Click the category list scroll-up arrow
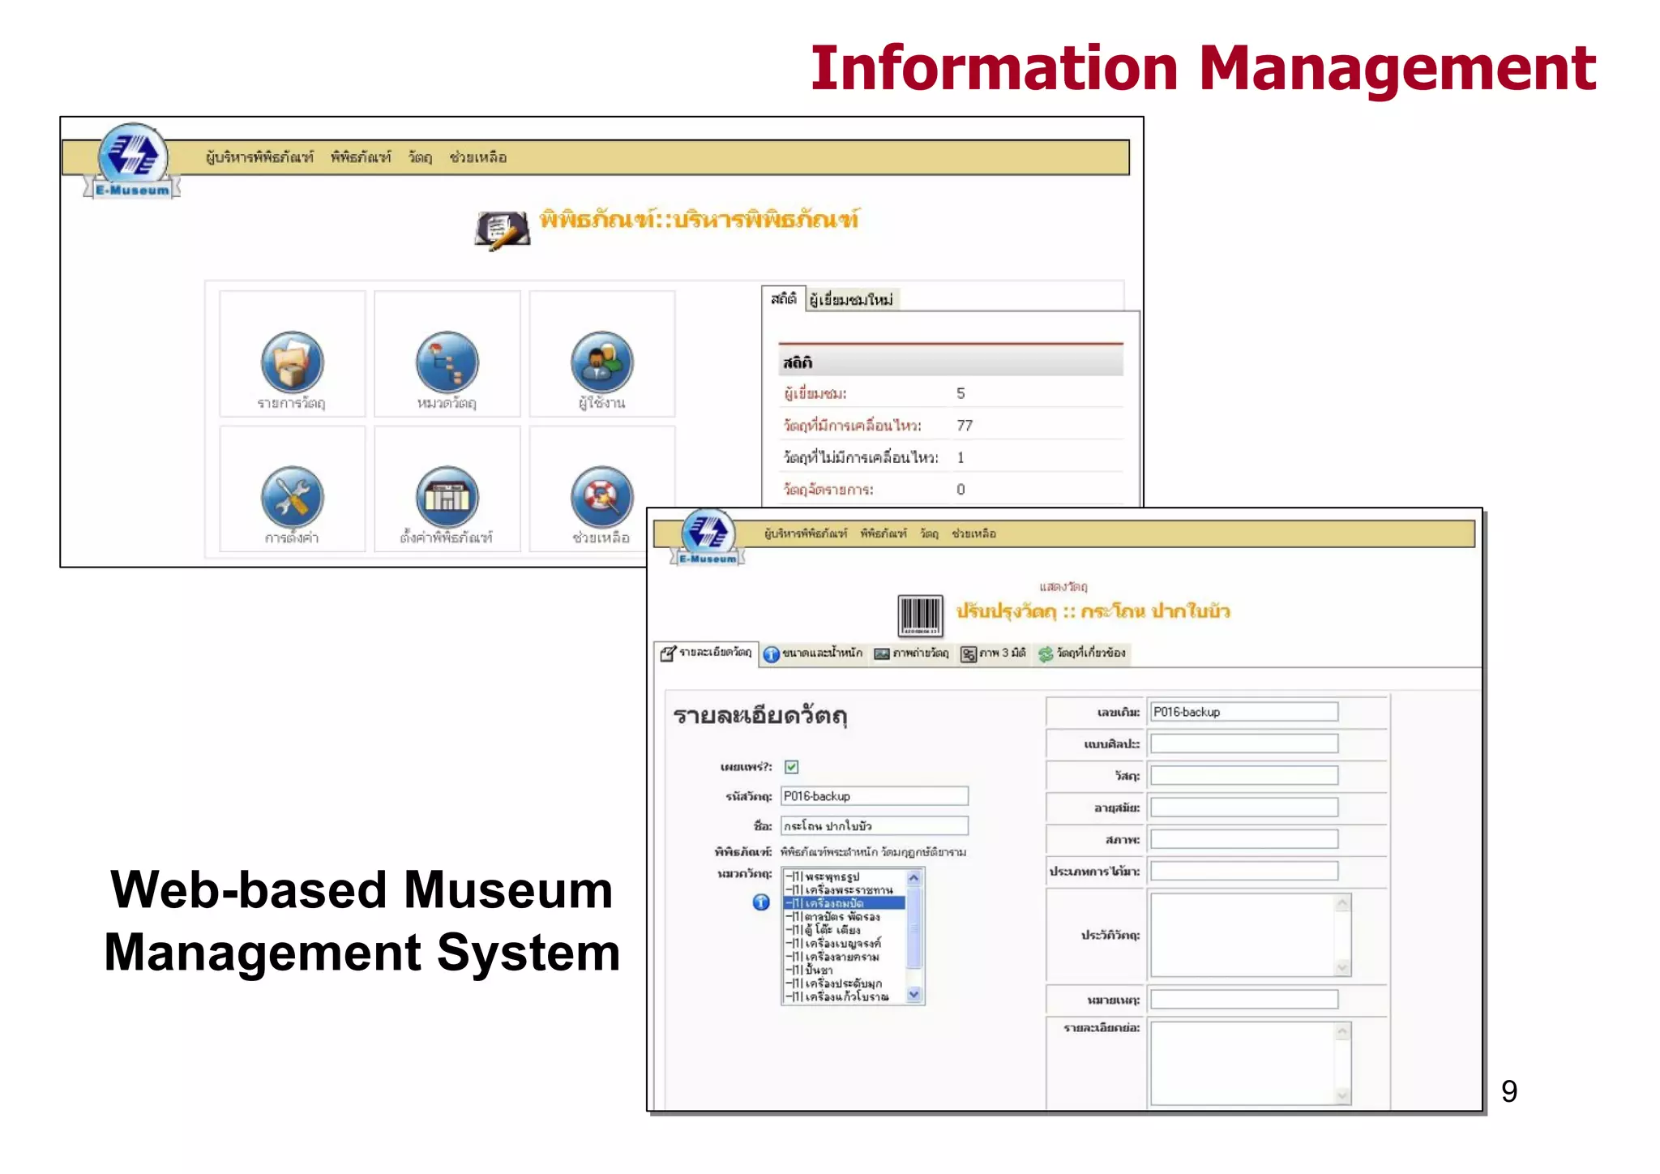 click(914, 877)
